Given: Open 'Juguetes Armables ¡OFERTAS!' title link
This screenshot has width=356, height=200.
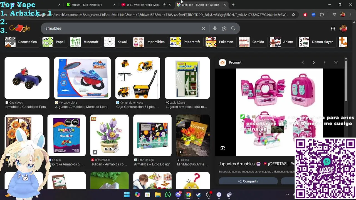Looking at the screenshot, I should [x=256, y=164].
